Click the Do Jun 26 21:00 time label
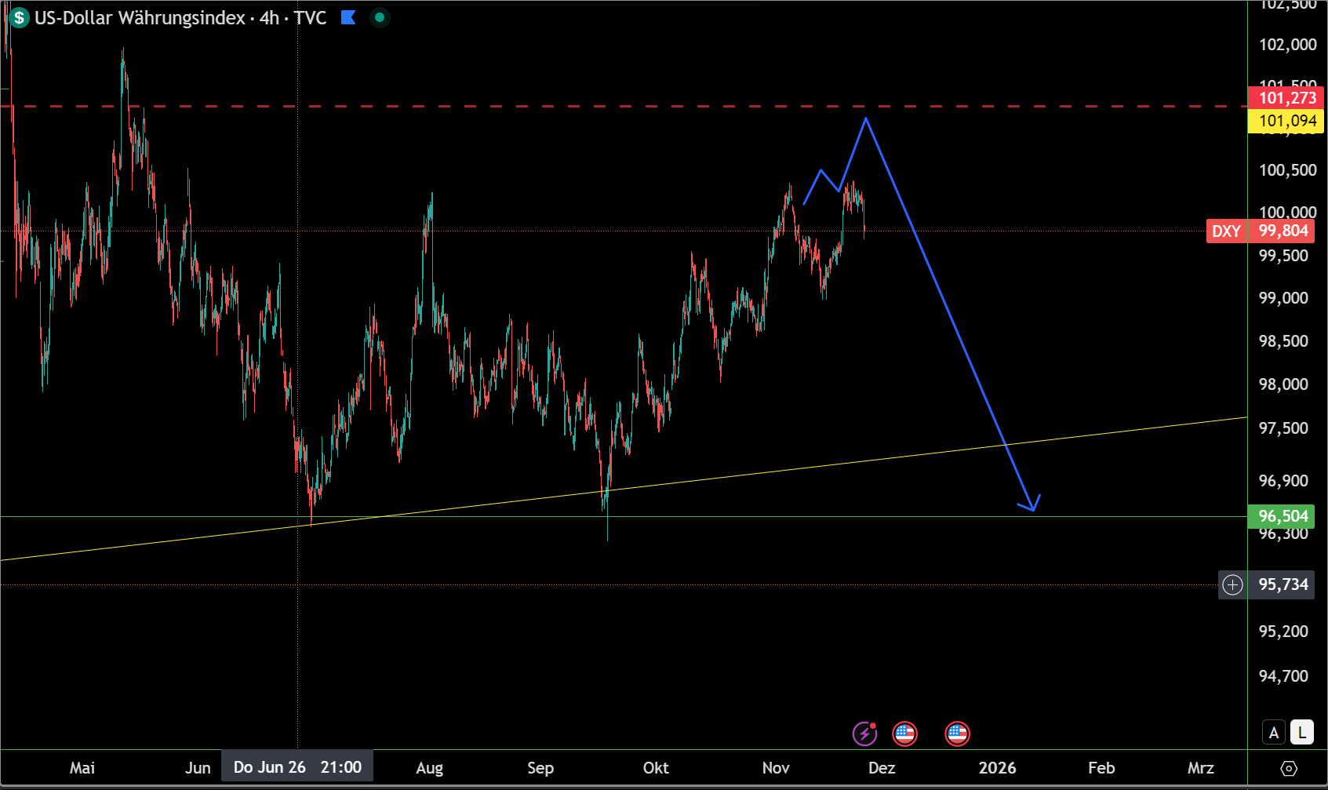Viewport: 1328px width, 790px height. (x=297, y=767)
